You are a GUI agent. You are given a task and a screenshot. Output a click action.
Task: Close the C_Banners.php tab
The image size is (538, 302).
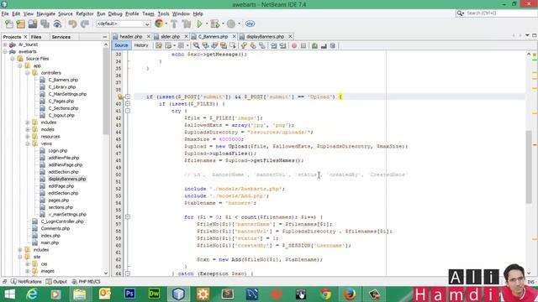click(x=235, y=36)
